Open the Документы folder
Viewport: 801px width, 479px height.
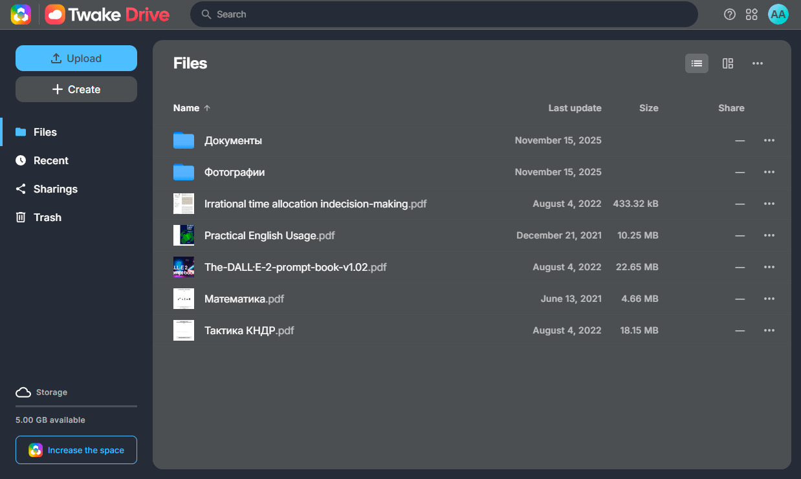[233, 140]
